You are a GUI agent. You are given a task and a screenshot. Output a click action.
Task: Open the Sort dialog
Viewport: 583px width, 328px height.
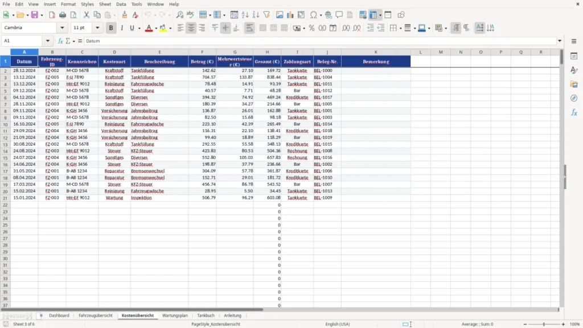234,15
